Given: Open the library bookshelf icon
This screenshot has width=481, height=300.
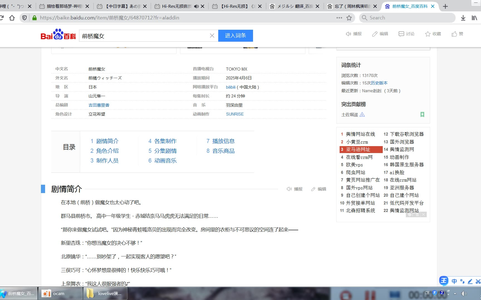Looking at the screenshot, I should tap(474, 18).
